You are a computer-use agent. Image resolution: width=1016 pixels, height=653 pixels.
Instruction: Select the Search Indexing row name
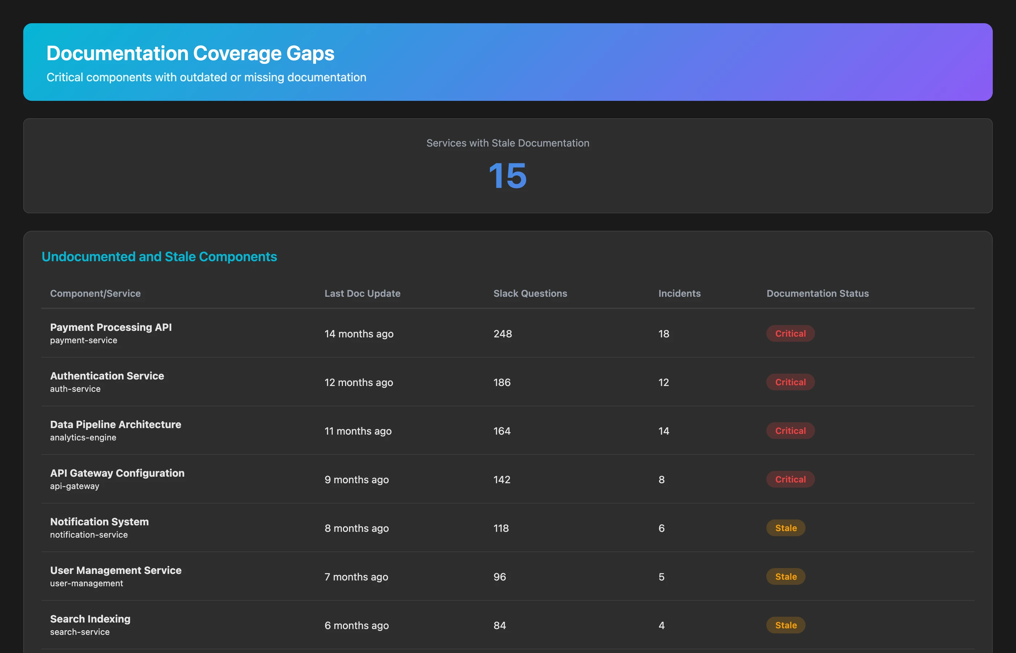coord(90,619)
